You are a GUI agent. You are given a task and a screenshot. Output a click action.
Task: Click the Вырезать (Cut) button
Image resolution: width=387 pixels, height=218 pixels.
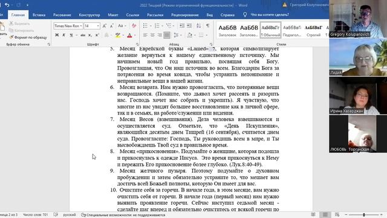20,24
